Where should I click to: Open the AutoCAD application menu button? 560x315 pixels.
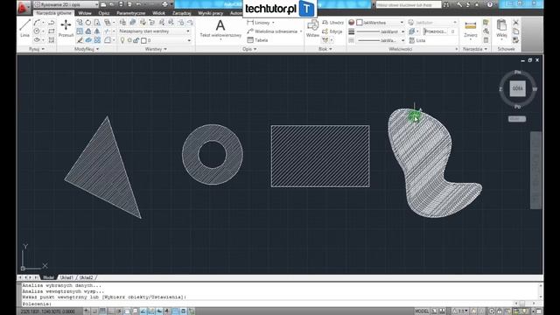coord(24,8)
